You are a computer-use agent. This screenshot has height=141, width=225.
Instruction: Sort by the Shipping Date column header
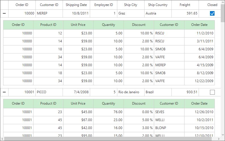coord(76,5)
